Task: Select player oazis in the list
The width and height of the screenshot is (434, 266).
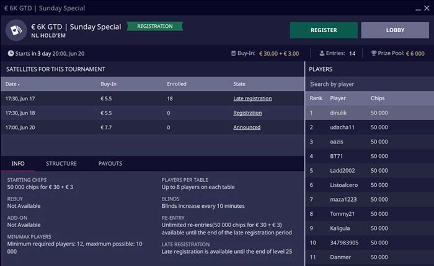Action: (x=370, y=142)
